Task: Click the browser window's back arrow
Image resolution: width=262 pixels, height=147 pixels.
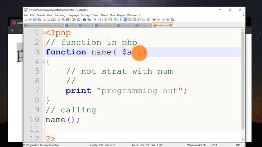Action: pyautogui.click(x=13, y=30)
